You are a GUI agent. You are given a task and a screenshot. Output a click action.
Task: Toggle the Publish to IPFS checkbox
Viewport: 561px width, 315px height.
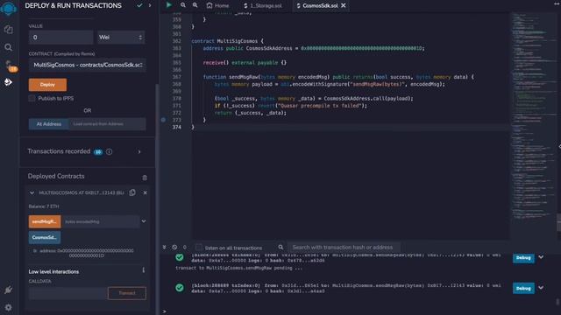click(32, 98)
